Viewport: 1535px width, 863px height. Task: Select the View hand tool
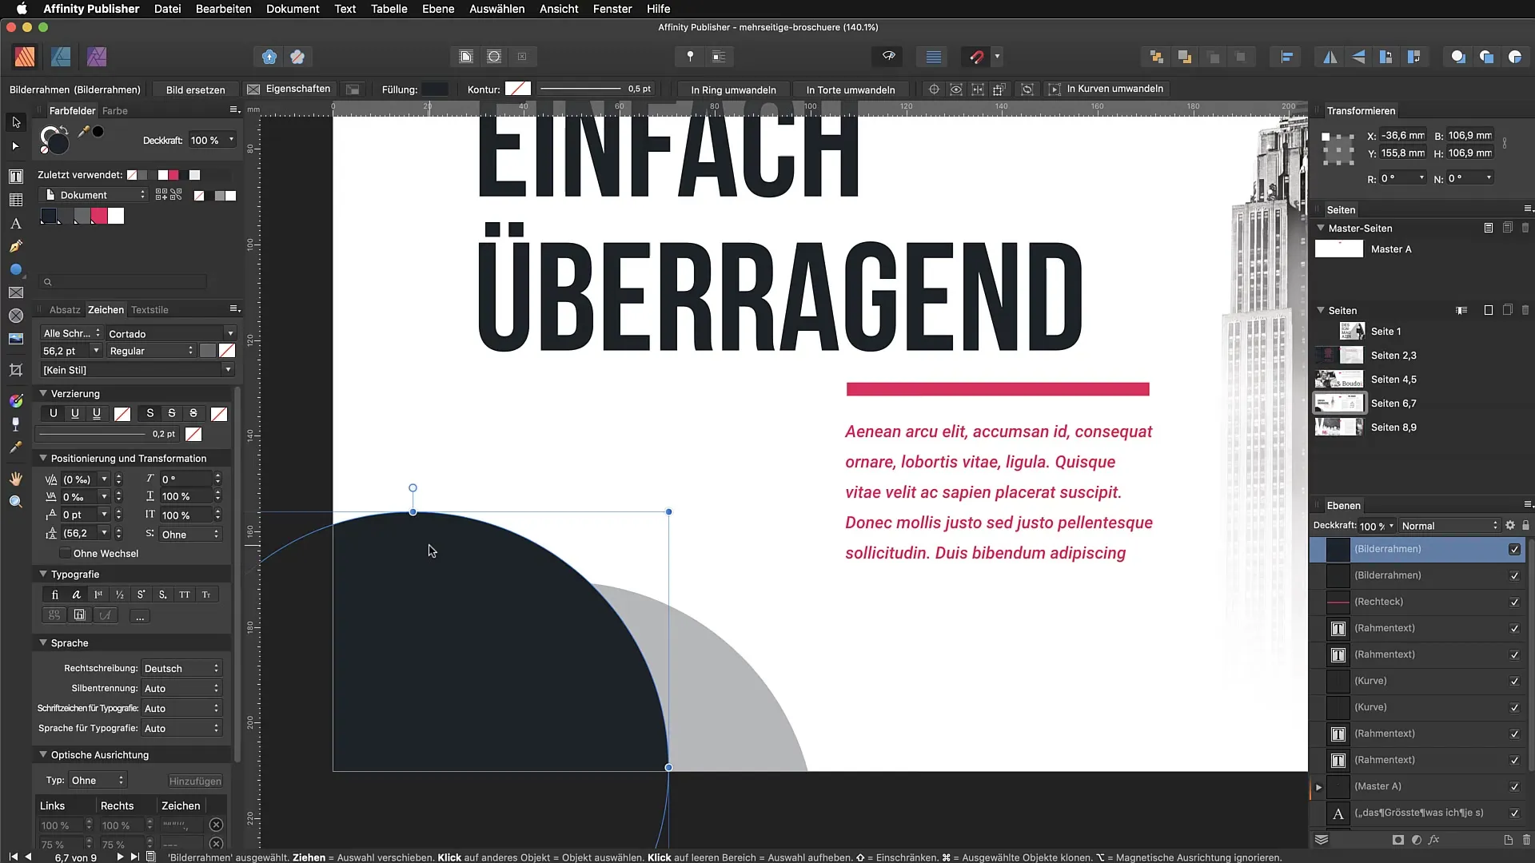(x=15, y=479)
